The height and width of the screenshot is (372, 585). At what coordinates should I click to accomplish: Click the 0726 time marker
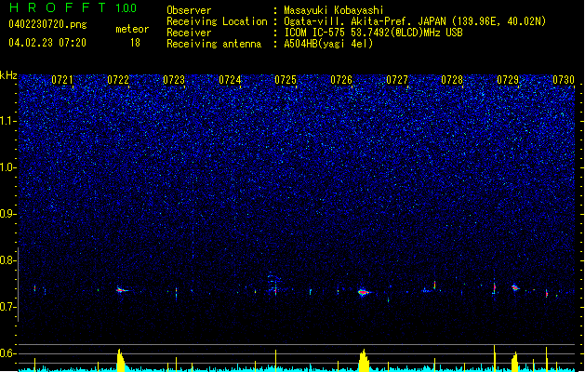341,80
